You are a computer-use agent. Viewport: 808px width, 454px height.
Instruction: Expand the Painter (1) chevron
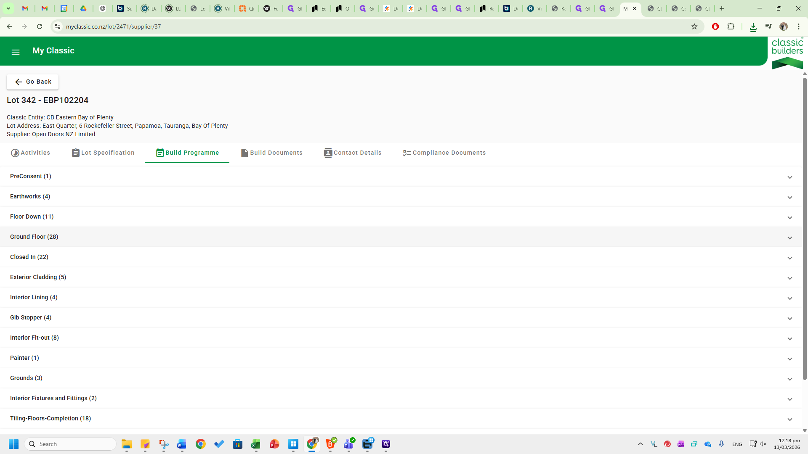click(x=789, y=359)
